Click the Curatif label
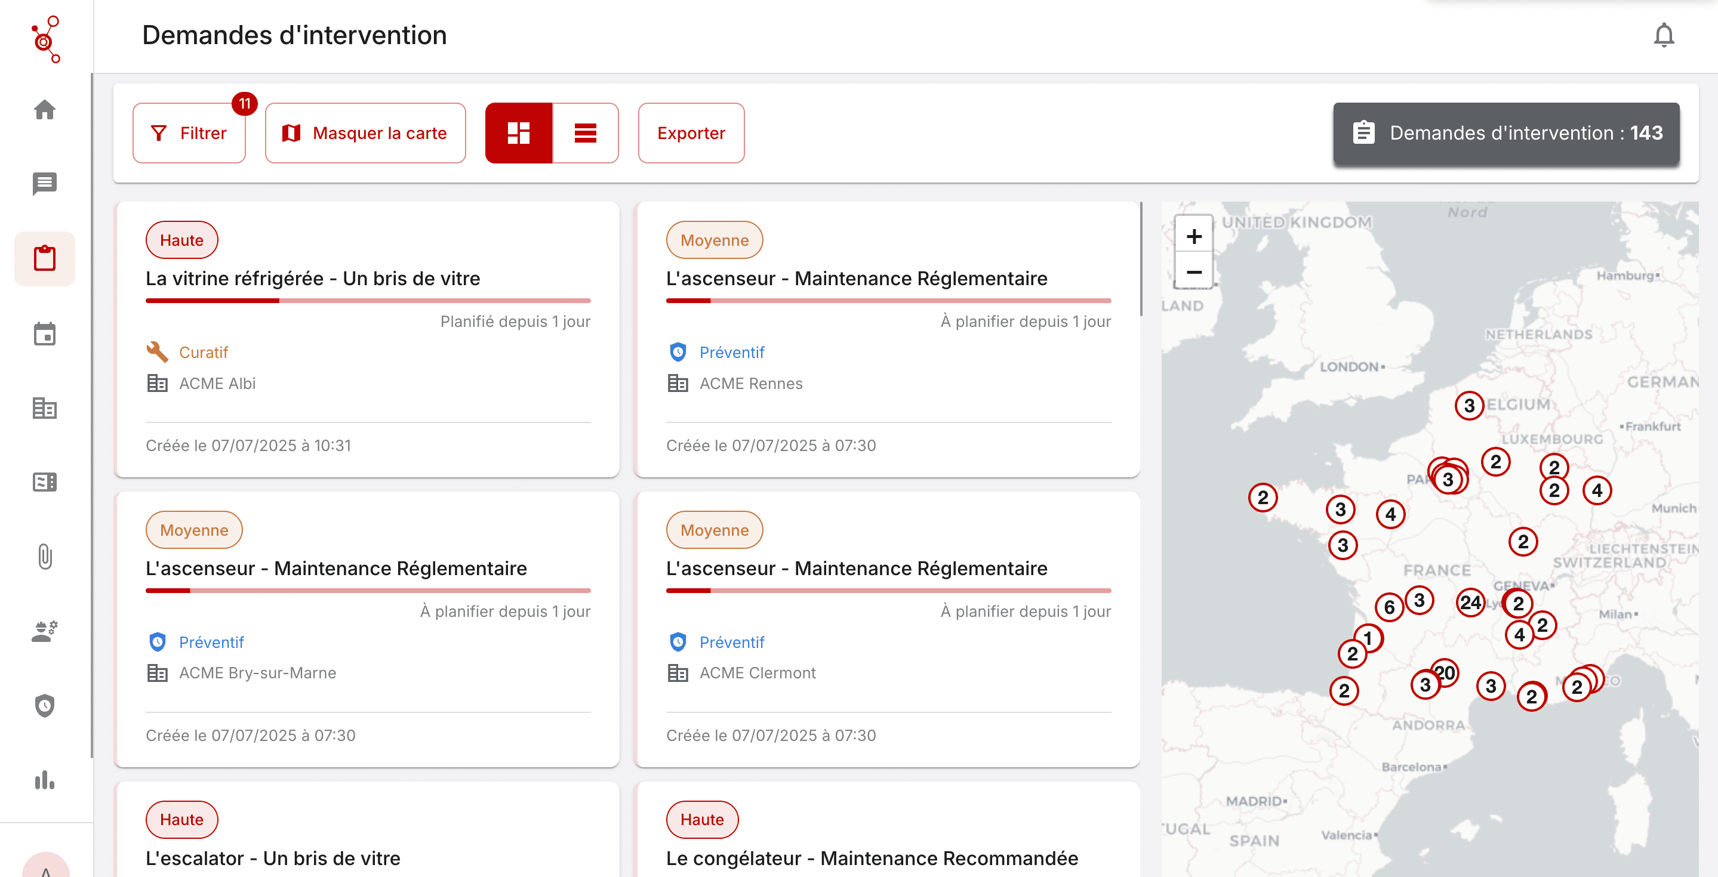 pyautogui.click(x=204, y=352)
